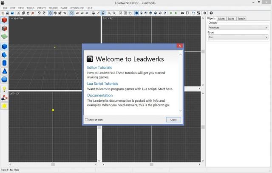
Task: Open the Type dropdown showing Box
Action: click(x=238, y=37)
